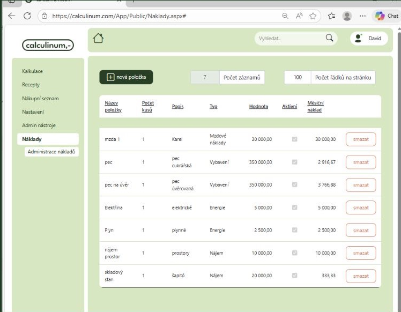Reload the page with the refresh icon

[27, 16]
